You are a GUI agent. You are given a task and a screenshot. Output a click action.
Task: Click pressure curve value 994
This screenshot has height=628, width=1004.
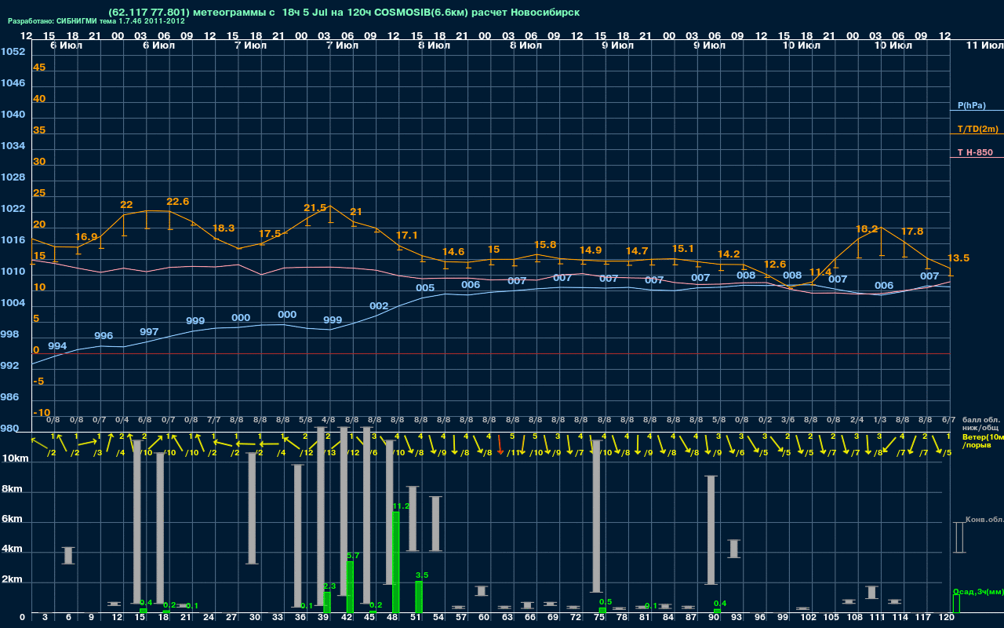click(x=57, y=346)
